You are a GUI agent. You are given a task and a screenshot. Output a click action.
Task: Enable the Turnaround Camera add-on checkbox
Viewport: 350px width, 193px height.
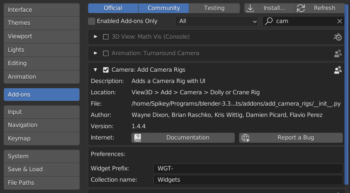(106, 53)
